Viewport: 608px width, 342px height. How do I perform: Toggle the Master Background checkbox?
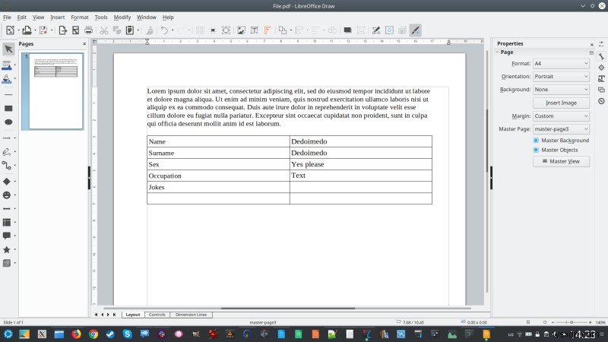[x=536, y=141]
